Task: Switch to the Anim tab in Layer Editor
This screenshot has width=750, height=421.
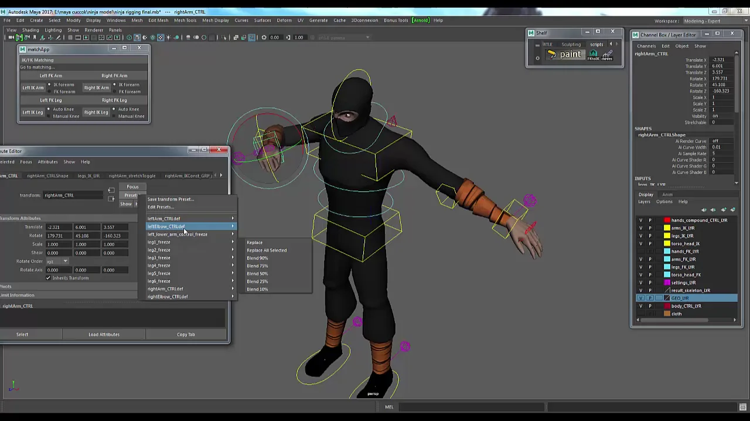Action: point(667,195)
